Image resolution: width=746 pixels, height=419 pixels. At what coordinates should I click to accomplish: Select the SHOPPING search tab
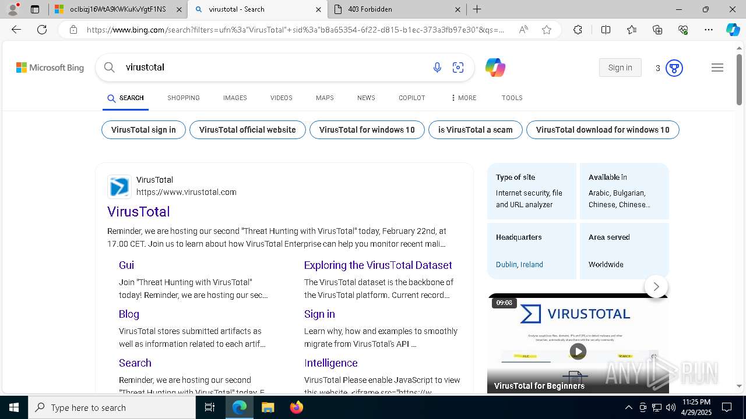(184, 98)
